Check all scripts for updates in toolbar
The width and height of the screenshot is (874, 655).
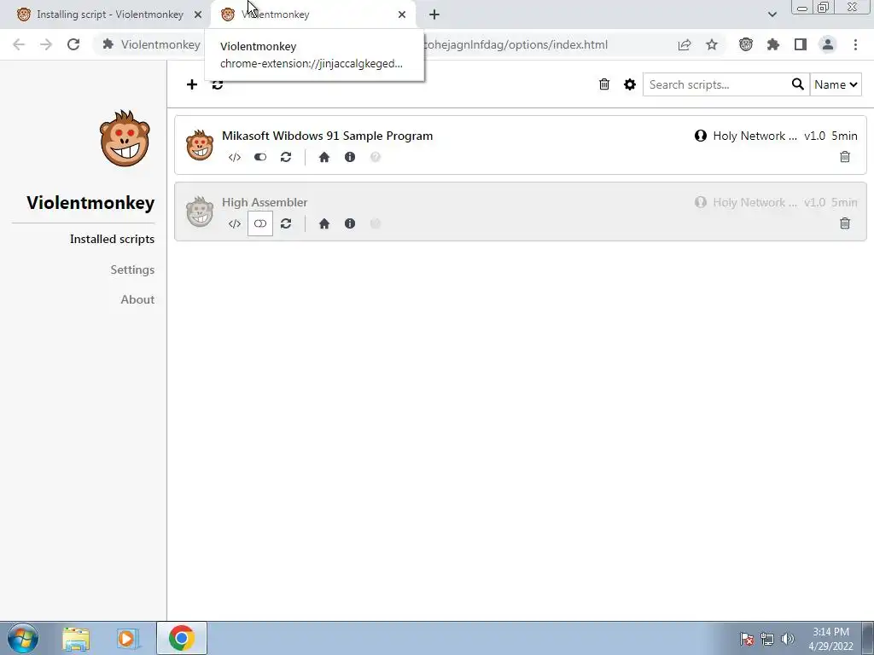(218, 84)
